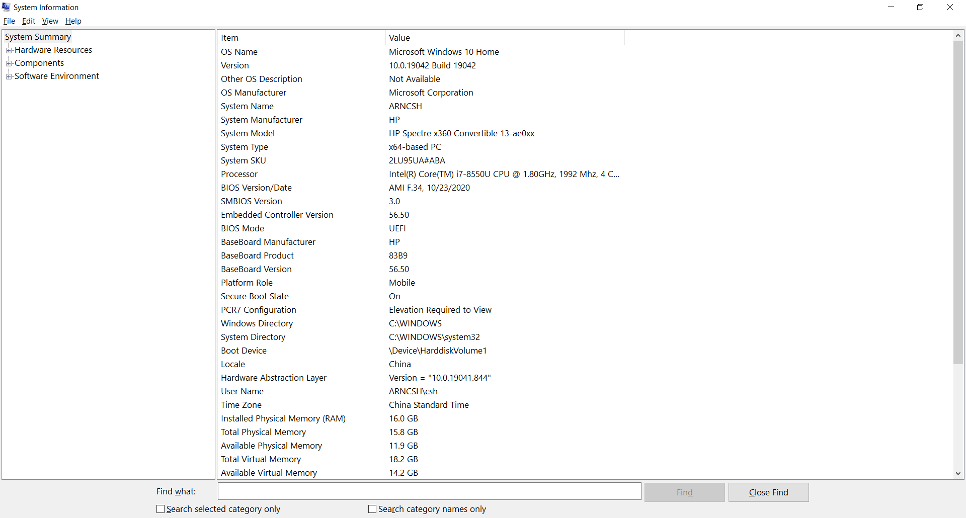966x518 pixels.
Task: Click the scrollbar down arrow
Action: [x=958, y=473]
